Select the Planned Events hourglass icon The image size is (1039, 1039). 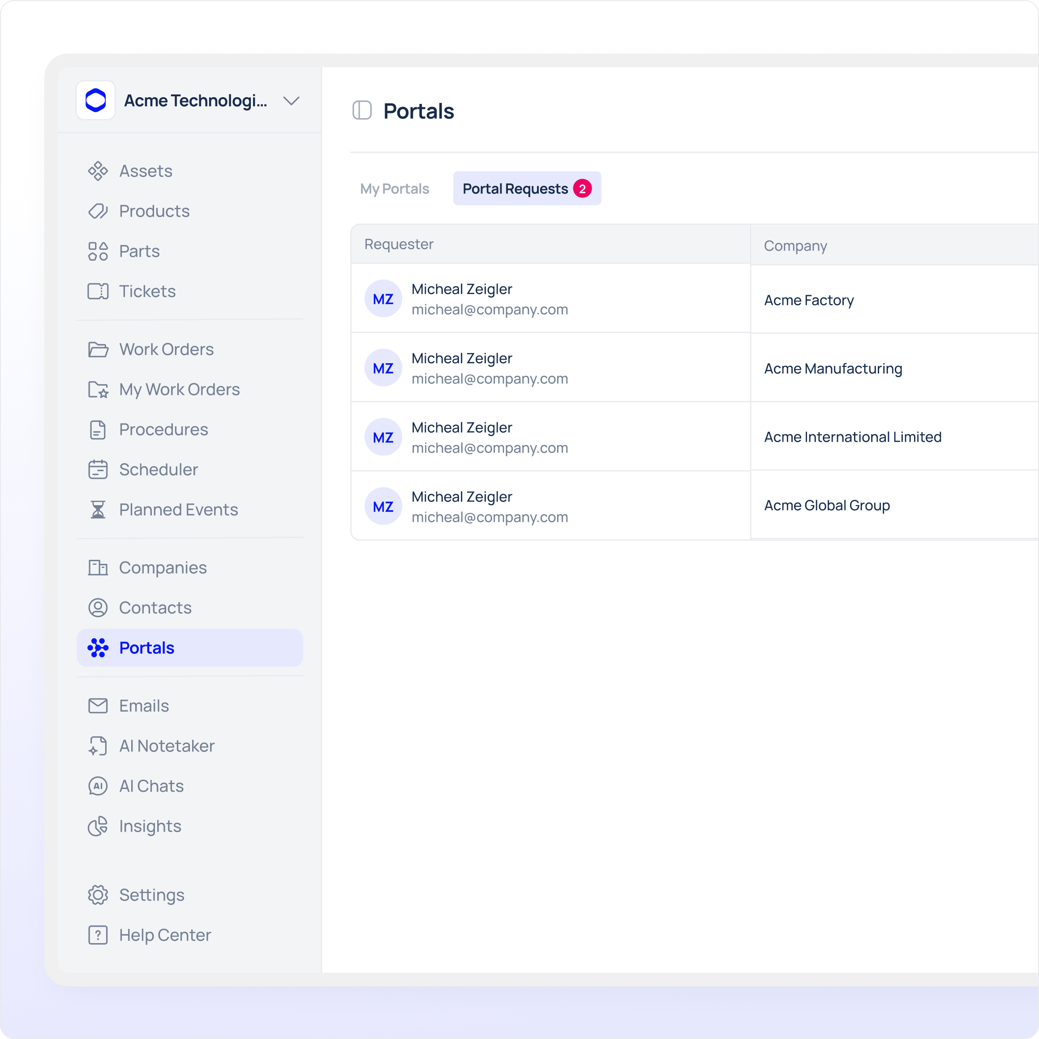point(98,510)
